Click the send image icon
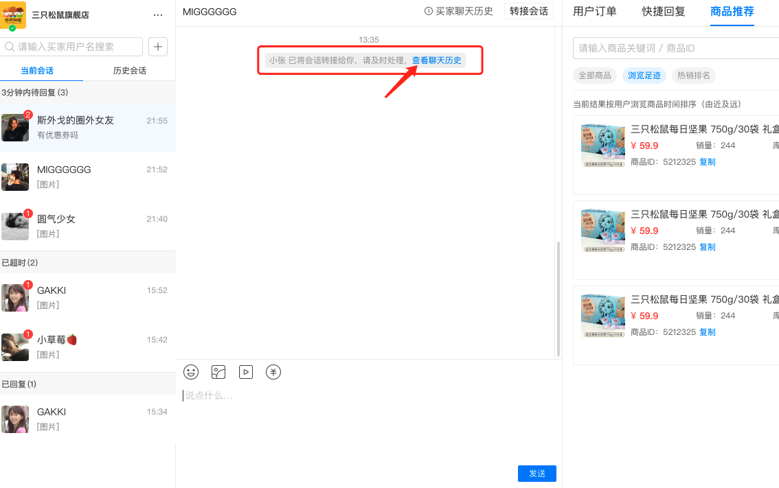This screenshot has width=779, height=488. pyautogui.click(x=218, y=372)
